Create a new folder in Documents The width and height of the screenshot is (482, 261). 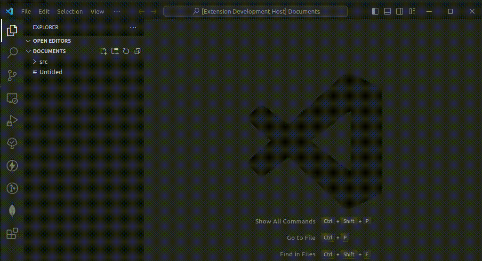point(115,51)
